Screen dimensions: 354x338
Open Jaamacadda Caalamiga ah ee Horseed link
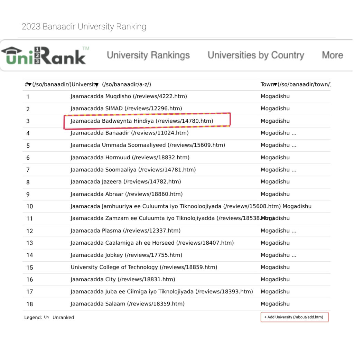pos(152,243)
